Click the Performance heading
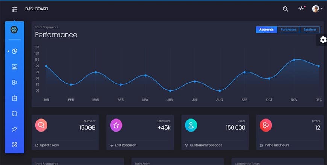 pyautogui.click(x=56, y=35)
